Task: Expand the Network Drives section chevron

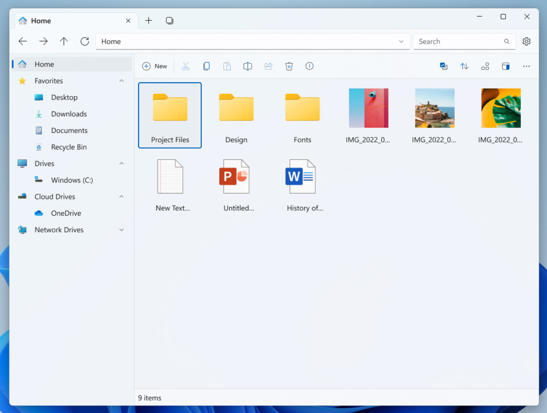Action: 121,230
